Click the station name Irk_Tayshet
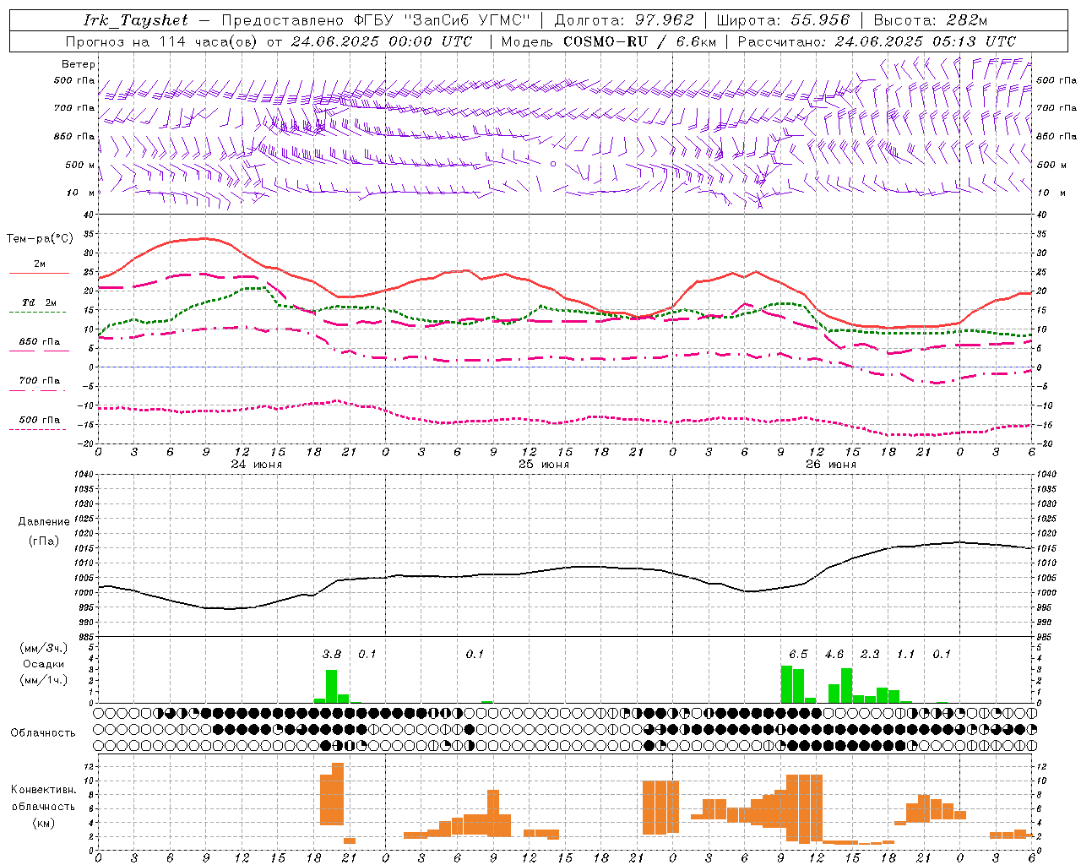This screenshot has width=1081, height=865. pyautogui.click(x=136, y=20)
